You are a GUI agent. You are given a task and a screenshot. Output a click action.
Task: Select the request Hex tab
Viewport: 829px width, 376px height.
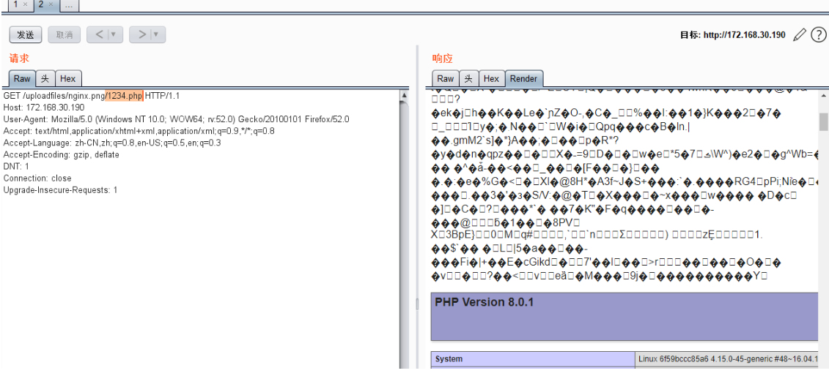coord(67,78)
